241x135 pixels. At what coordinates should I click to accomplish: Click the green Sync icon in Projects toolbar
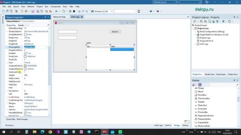210,22
